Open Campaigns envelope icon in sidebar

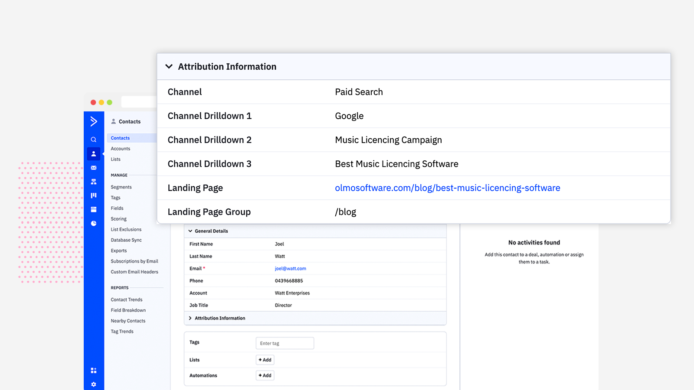click(x=94, y=168)
